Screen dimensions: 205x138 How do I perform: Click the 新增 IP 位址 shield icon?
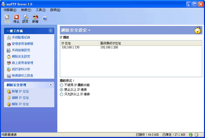coord(9,92)
